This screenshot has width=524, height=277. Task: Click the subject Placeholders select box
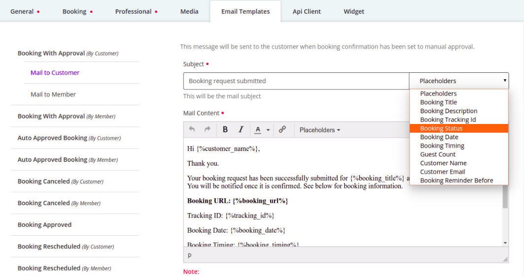click(458, 81)
